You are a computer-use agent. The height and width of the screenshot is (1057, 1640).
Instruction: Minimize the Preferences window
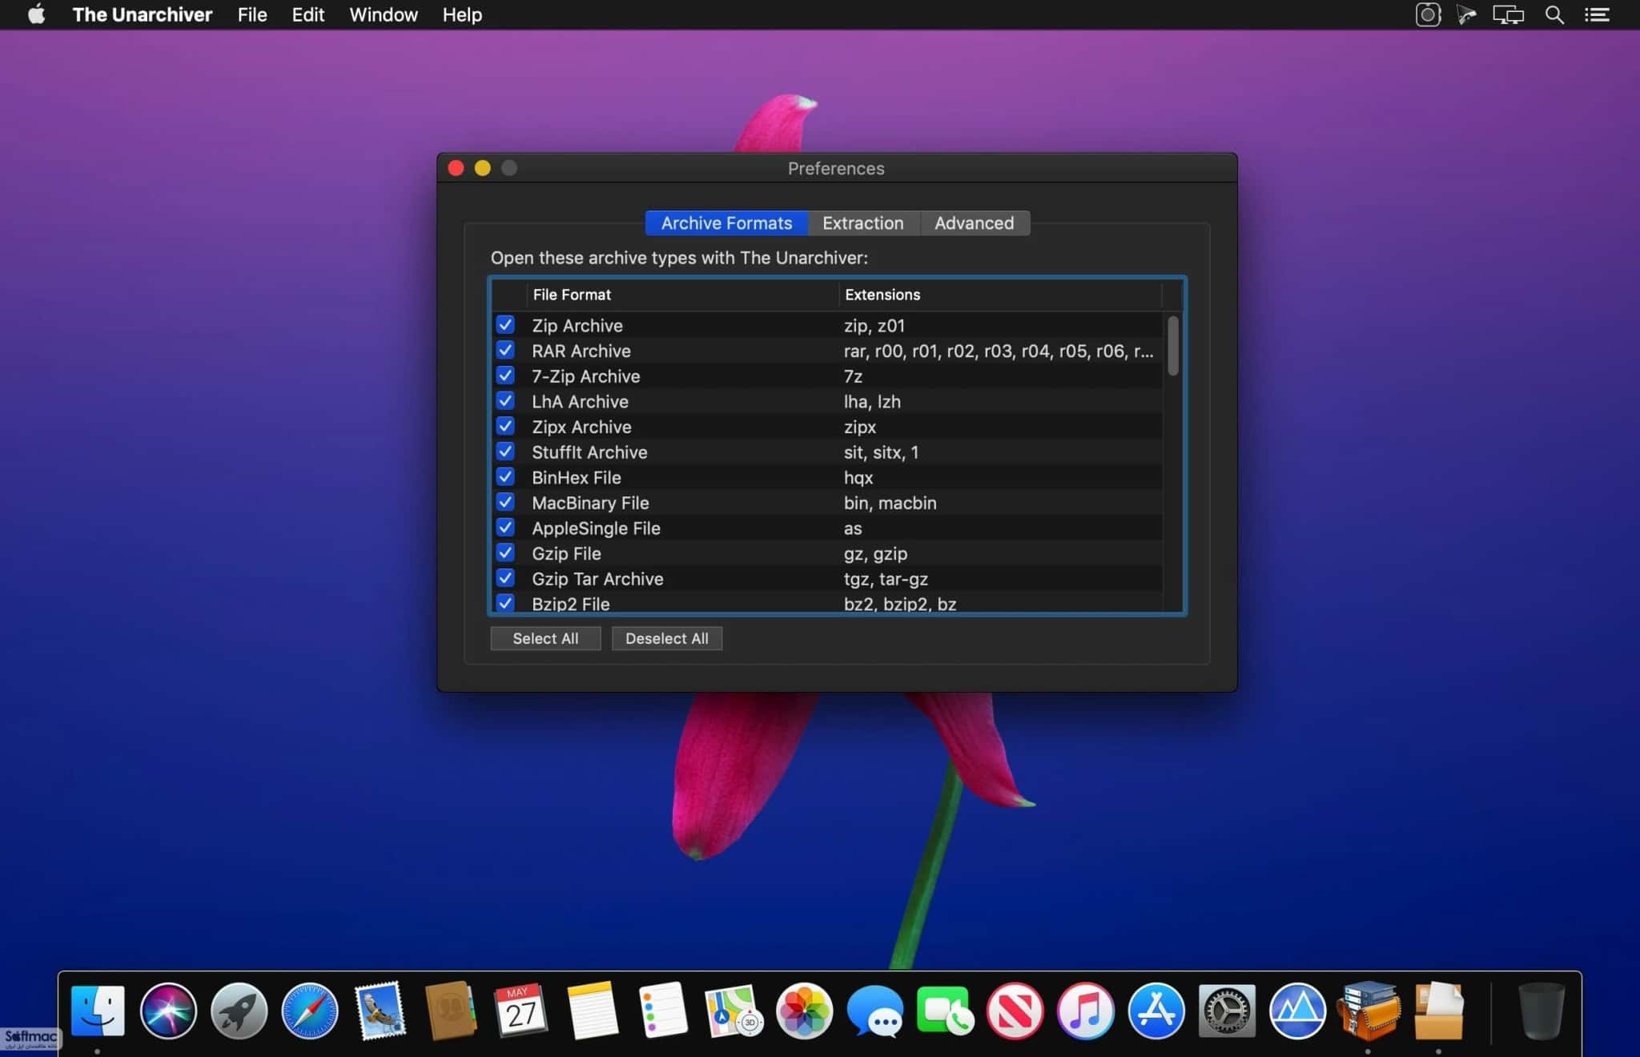(483, 168)
